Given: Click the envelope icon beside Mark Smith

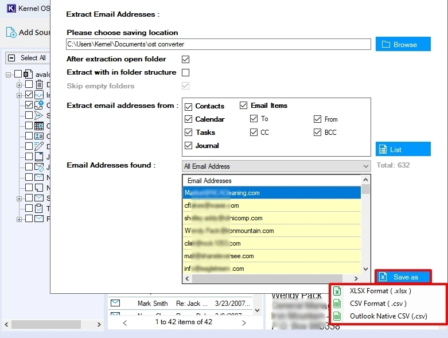Looking at the screenshot, I should (x=115, y=303).
